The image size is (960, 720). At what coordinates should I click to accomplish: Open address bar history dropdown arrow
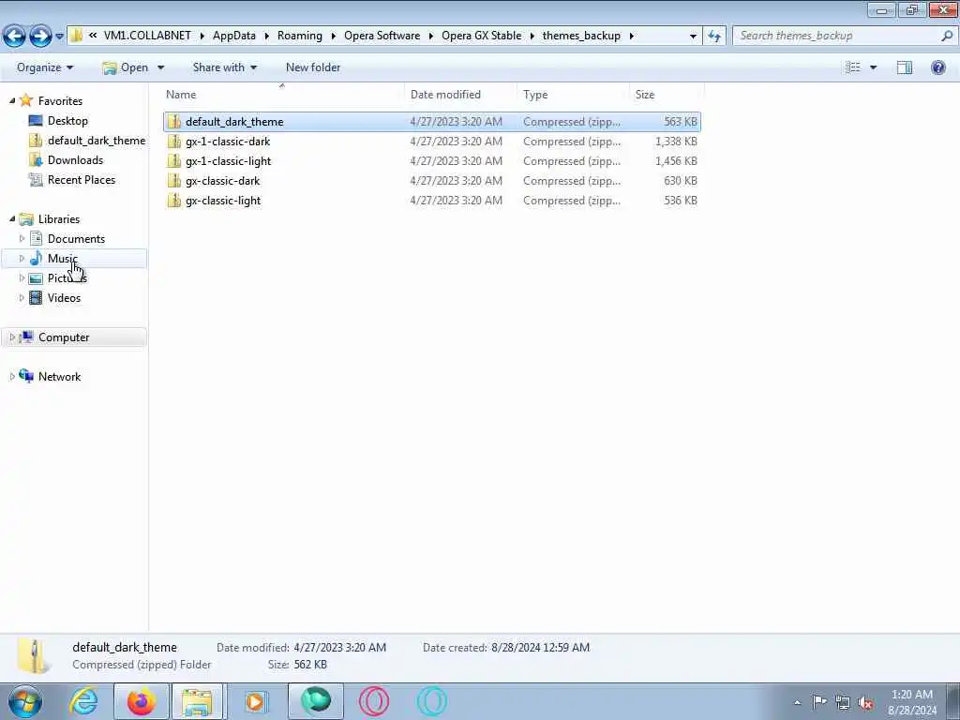[x=693, y=37]
